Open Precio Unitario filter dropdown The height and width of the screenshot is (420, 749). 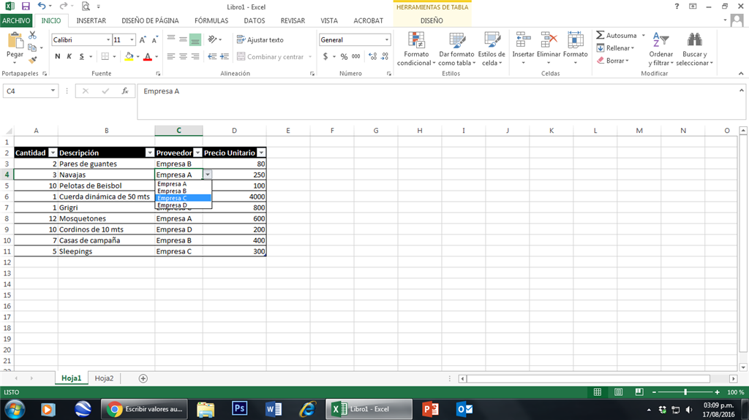(261, 153)
